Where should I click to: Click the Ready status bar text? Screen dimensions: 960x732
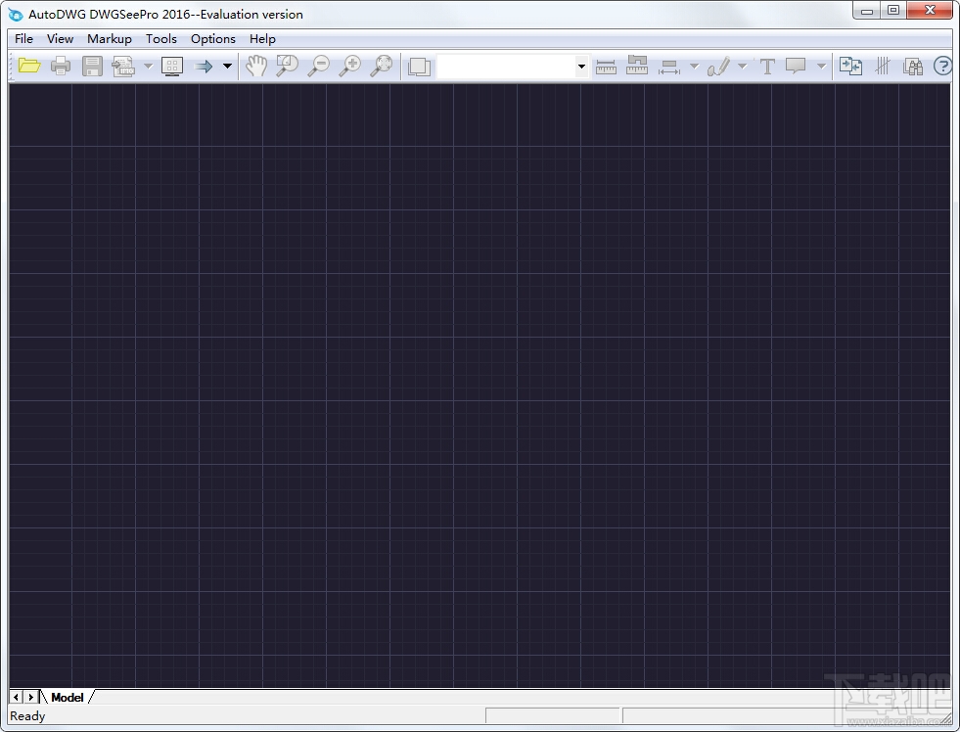(27, 716)
